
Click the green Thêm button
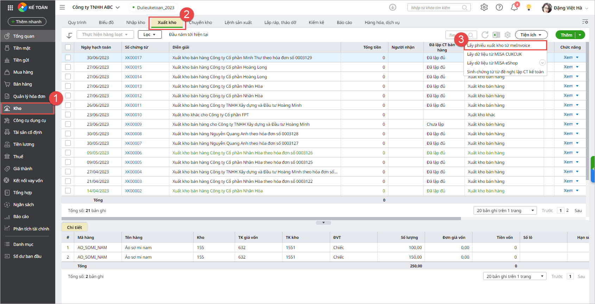pos(566,35)
